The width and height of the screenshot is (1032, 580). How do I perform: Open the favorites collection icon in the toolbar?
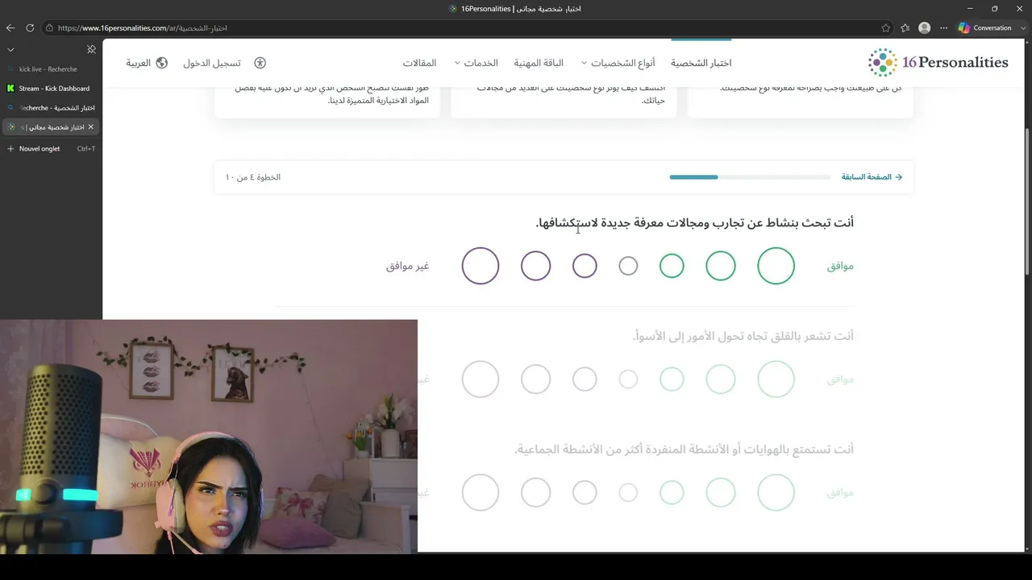point(905,27)
